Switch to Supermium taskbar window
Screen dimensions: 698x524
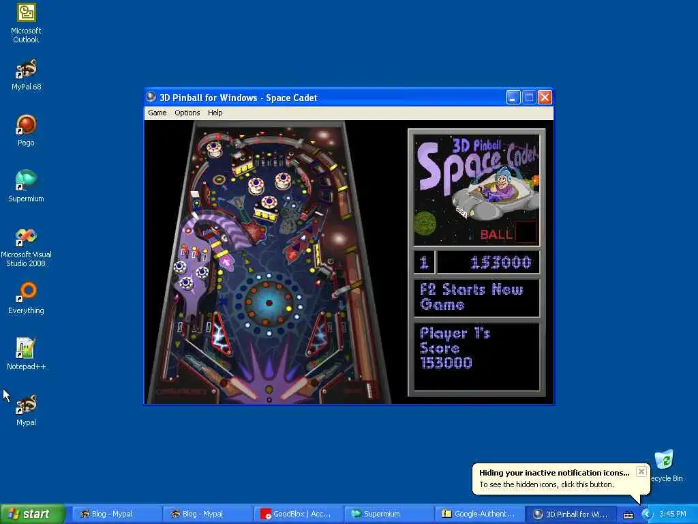click(x=389, y=514)
